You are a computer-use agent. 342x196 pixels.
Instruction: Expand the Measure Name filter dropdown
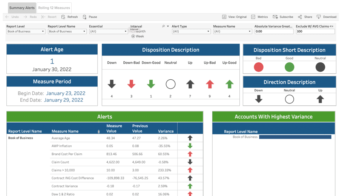[x=232, y=32]
